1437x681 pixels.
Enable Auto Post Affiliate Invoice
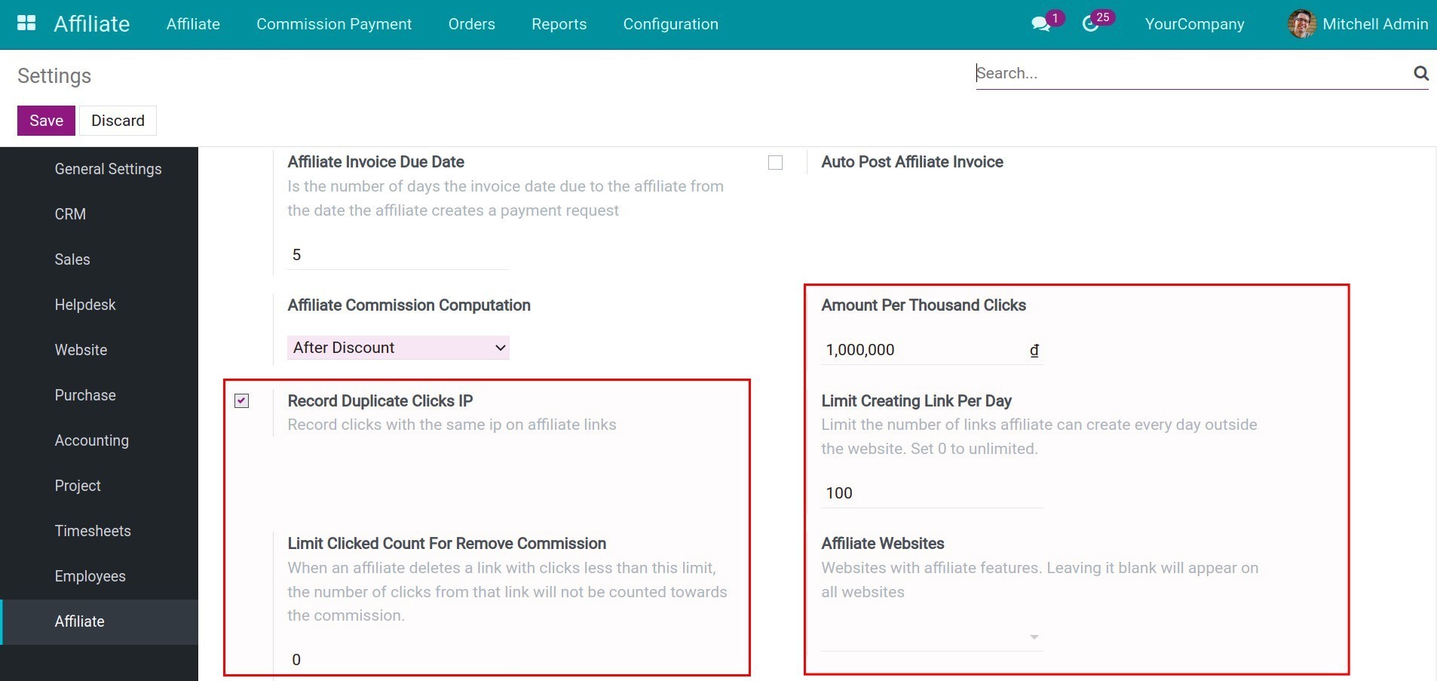775,162
